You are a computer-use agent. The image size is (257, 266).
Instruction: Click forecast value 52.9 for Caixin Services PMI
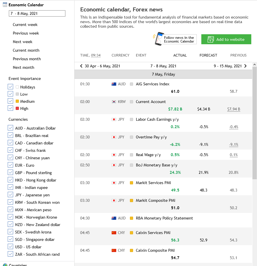tap(204, 240)
